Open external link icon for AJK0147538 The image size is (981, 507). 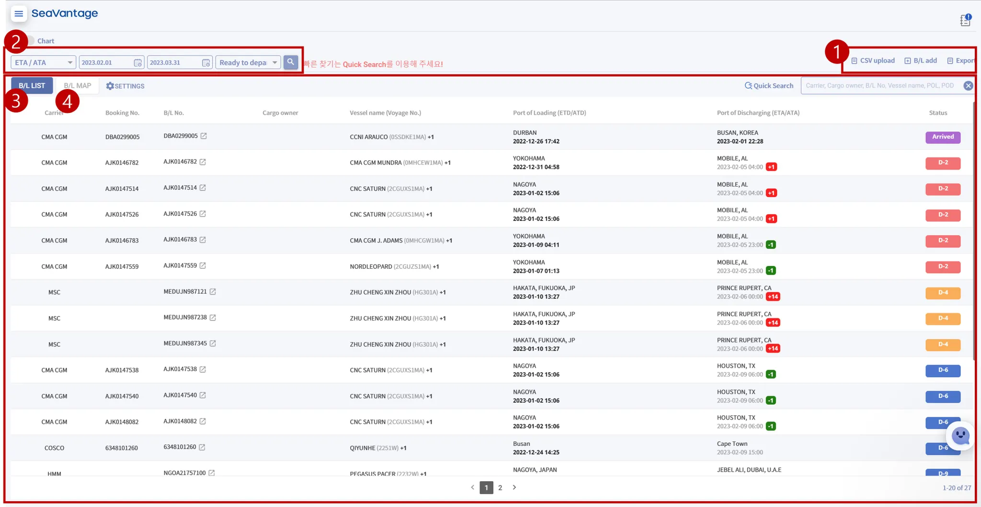coord(203,369)
